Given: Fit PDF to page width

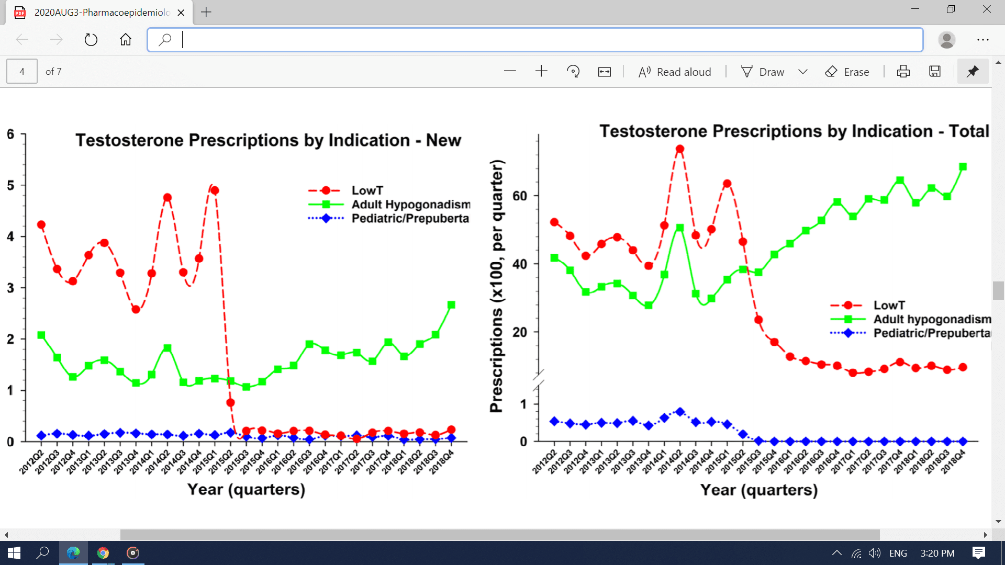Looking at the screenshot, I should point(605,72).
